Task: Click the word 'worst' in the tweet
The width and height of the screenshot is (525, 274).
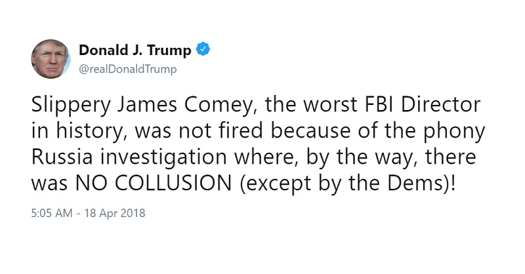Action: (x=330, y=105)
